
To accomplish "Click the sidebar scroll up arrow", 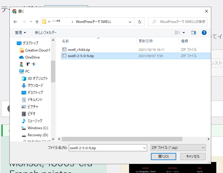I will 53,40.
